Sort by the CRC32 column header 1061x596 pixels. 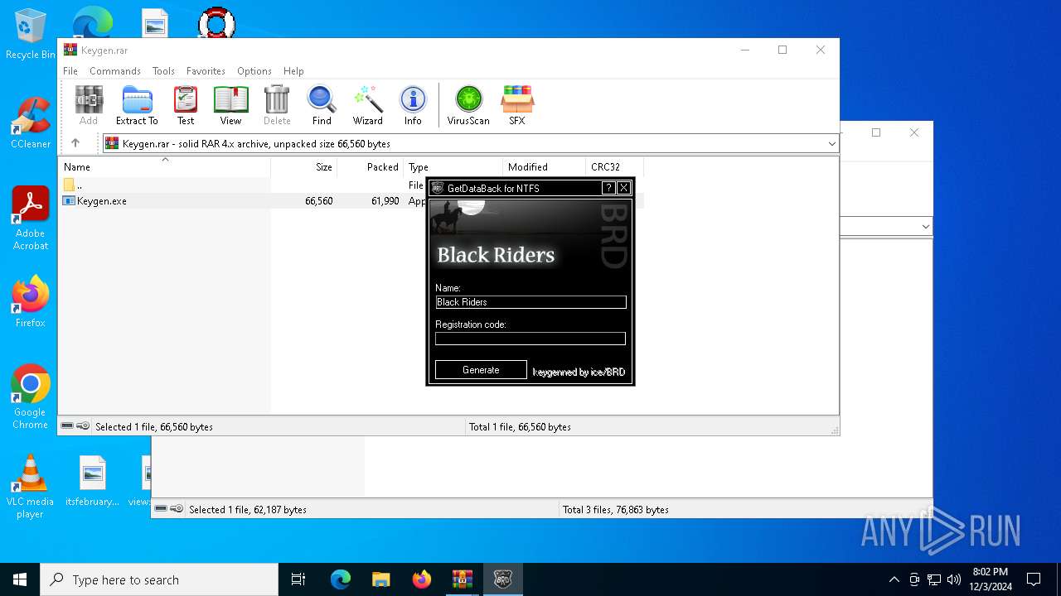(615, 166)
